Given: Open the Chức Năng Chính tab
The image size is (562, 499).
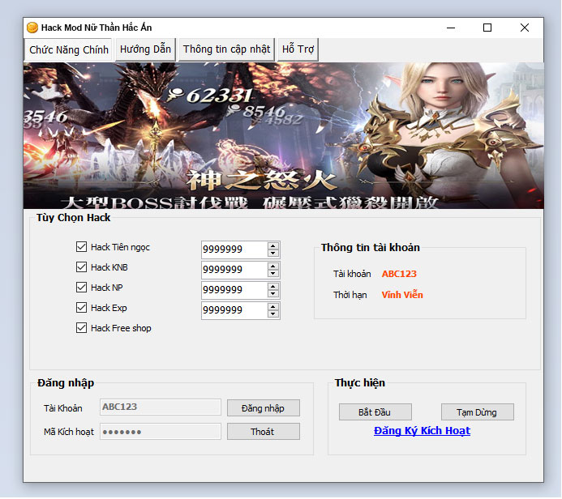Looking at the screenshot, I should [x=69, y=49].
